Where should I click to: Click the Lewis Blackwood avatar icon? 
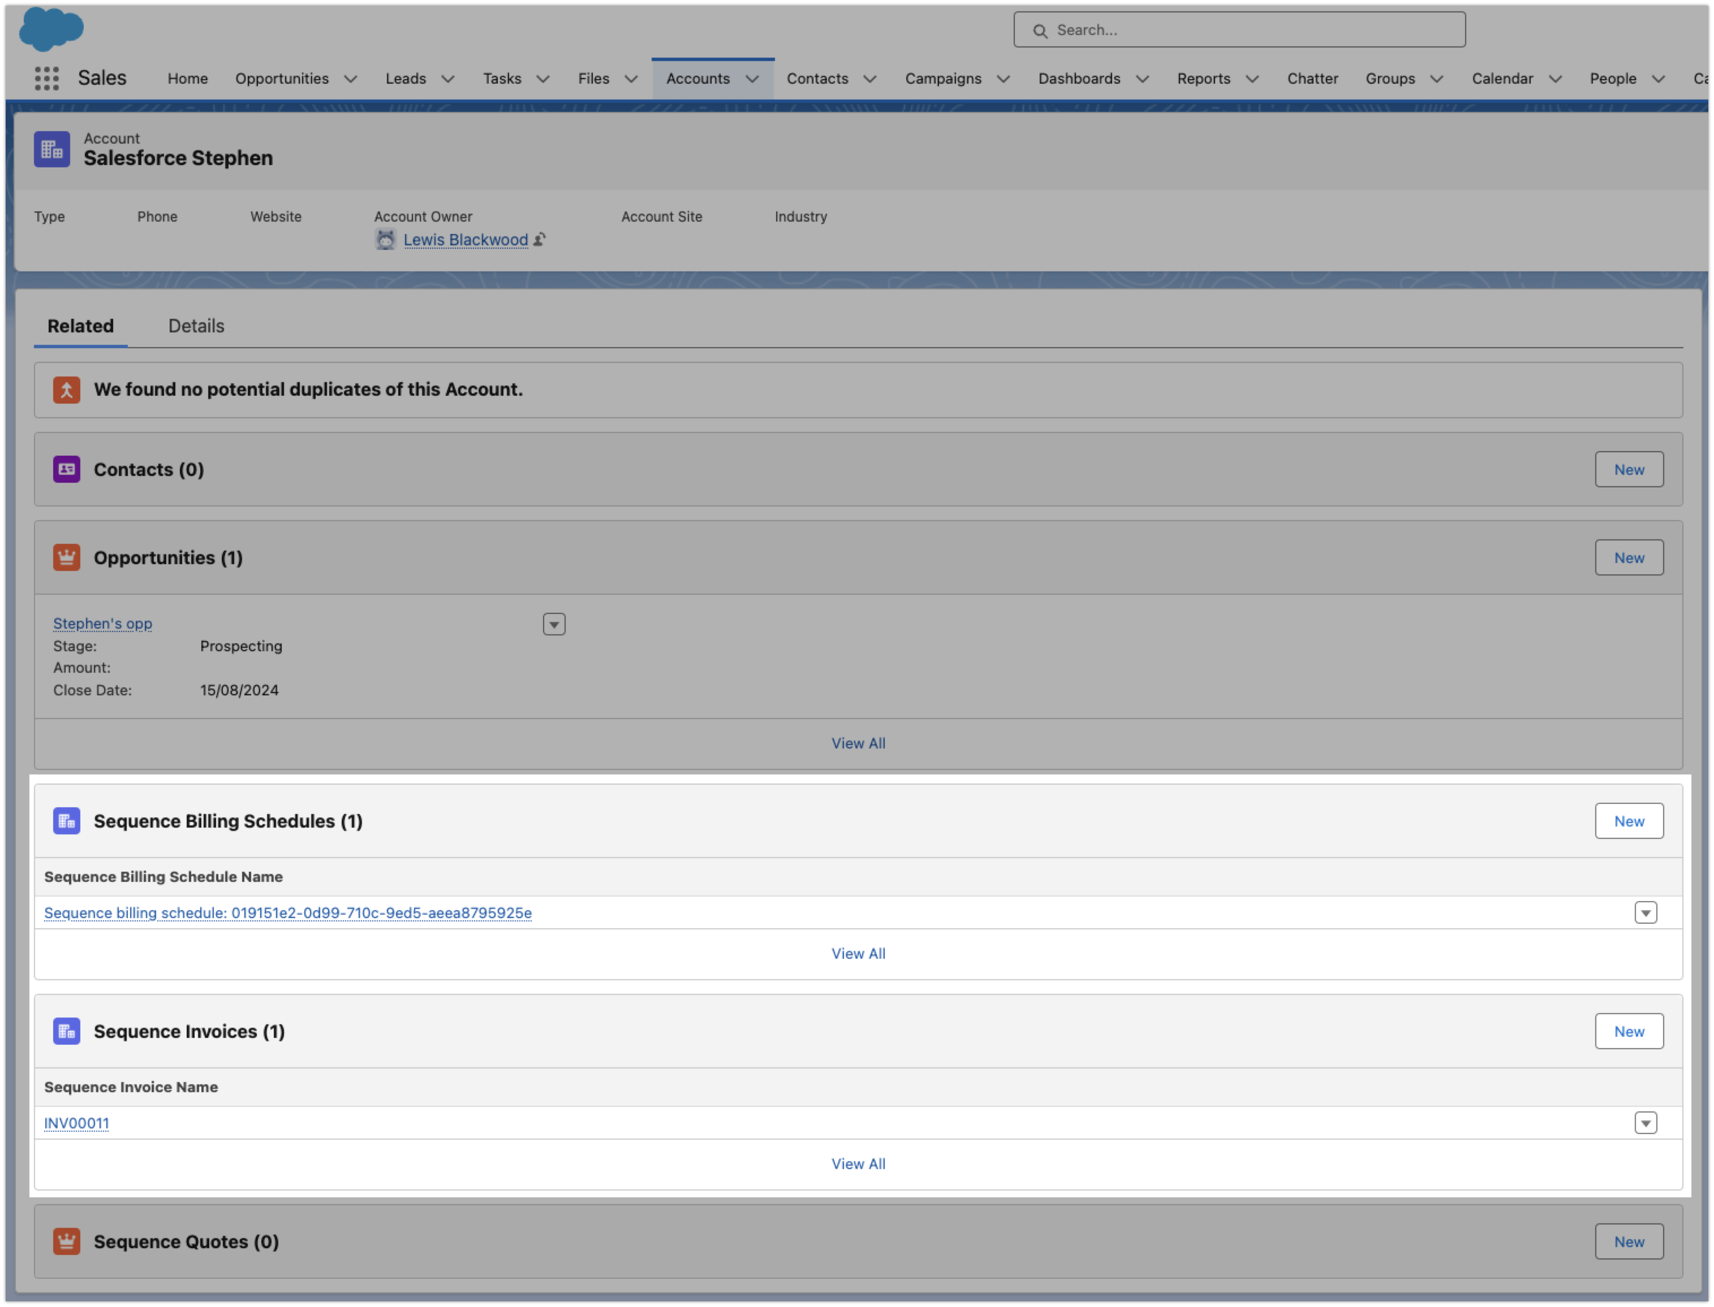pos(386,240)
